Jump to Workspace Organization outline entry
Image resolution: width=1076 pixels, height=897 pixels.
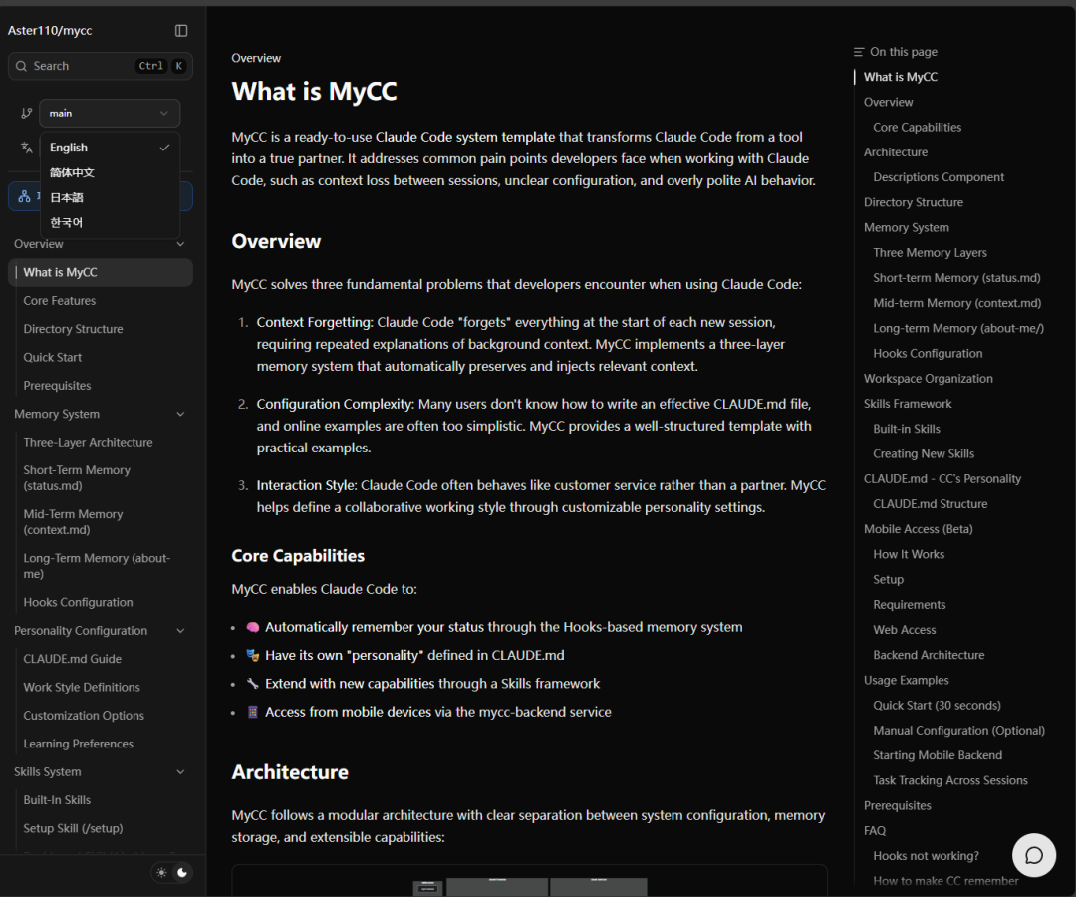928,378
